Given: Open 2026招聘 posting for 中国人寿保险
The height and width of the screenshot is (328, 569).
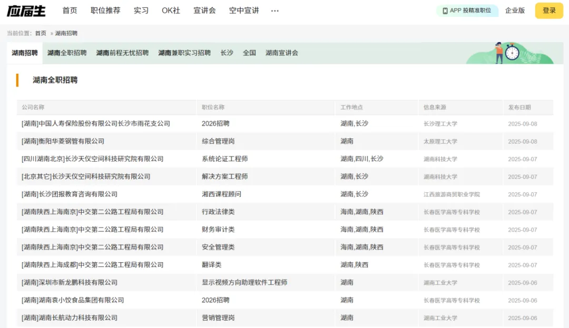Looking at the screenshot, I should [x=215, y=124].
